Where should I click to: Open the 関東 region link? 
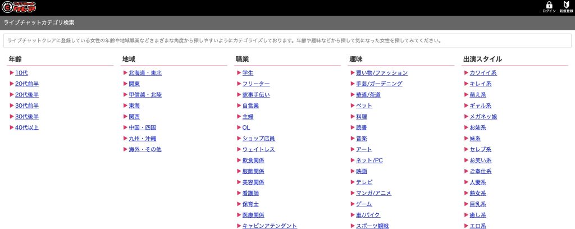click(x=134, y=84)
